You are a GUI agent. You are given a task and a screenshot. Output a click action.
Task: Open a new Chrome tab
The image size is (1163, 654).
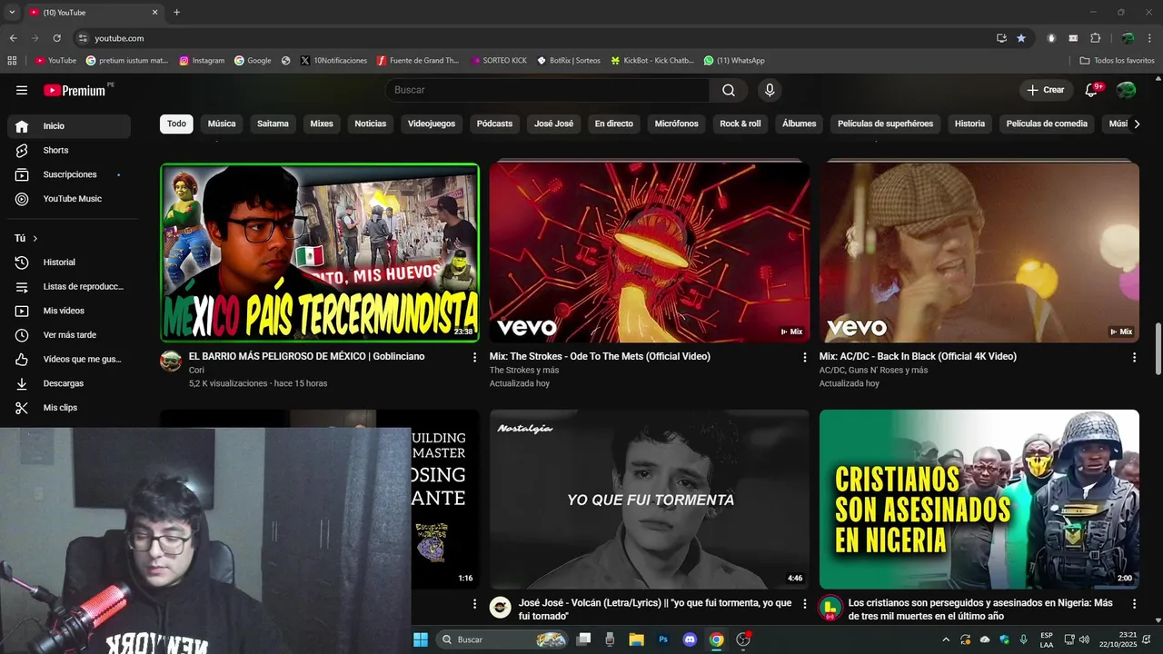tap(176, 13)
